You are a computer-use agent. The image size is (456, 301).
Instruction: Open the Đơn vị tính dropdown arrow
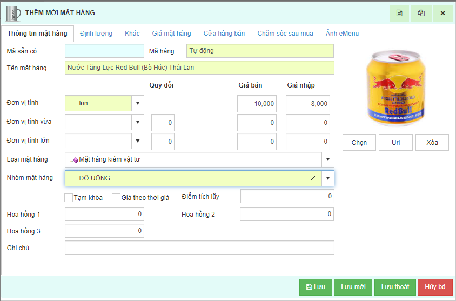tap(138, 103)
